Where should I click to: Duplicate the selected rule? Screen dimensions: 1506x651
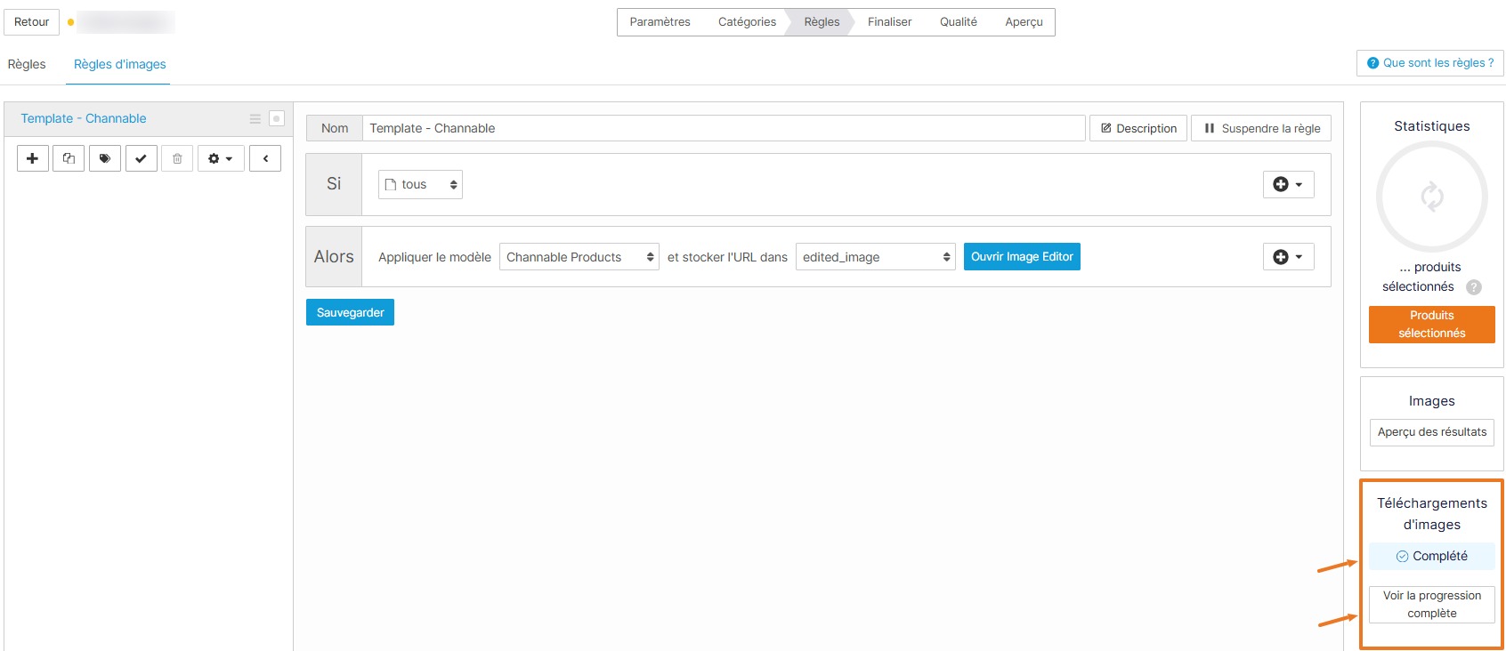(x=69, y=158)
